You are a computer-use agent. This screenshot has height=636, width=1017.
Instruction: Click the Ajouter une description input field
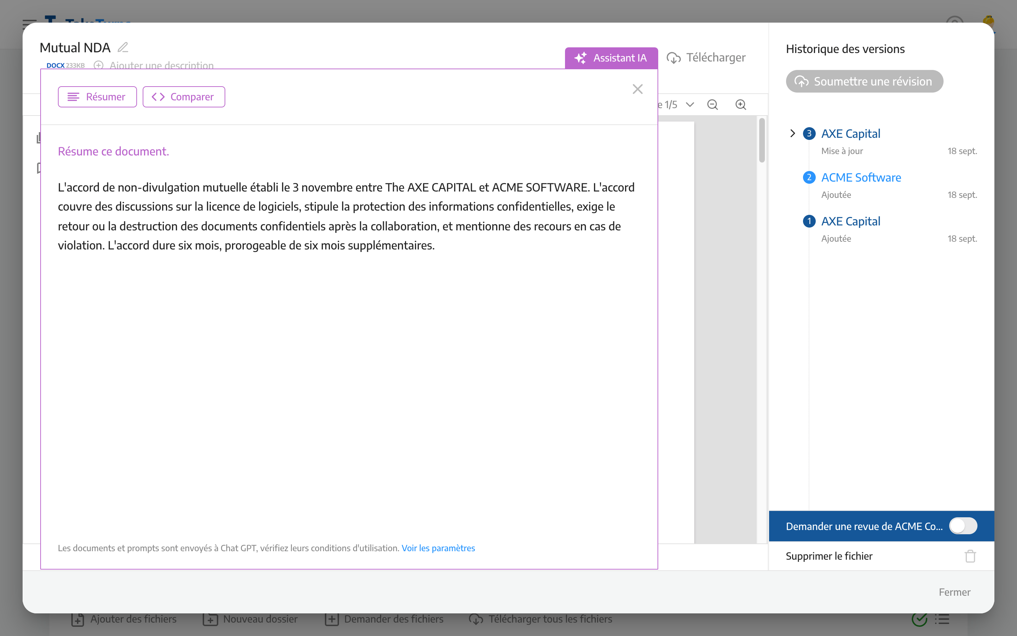(x=161, y=66)
